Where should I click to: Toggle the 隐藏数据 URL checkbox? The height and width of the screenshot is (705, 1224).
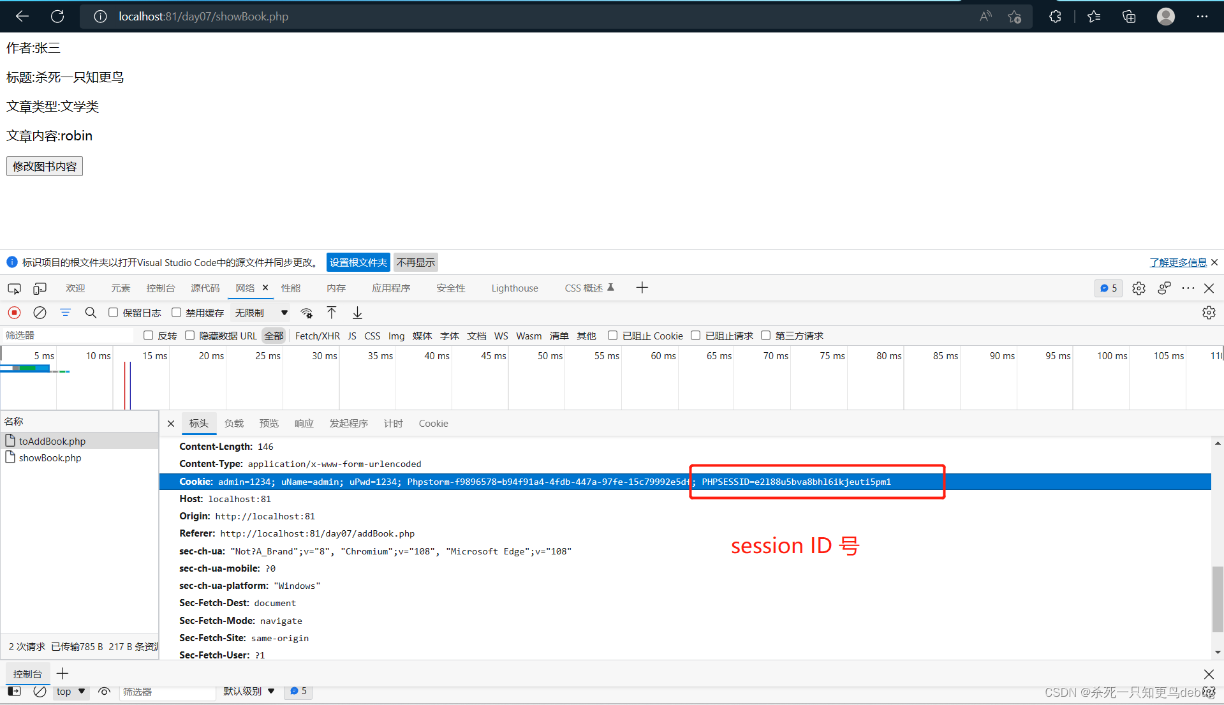pos(189,336)
